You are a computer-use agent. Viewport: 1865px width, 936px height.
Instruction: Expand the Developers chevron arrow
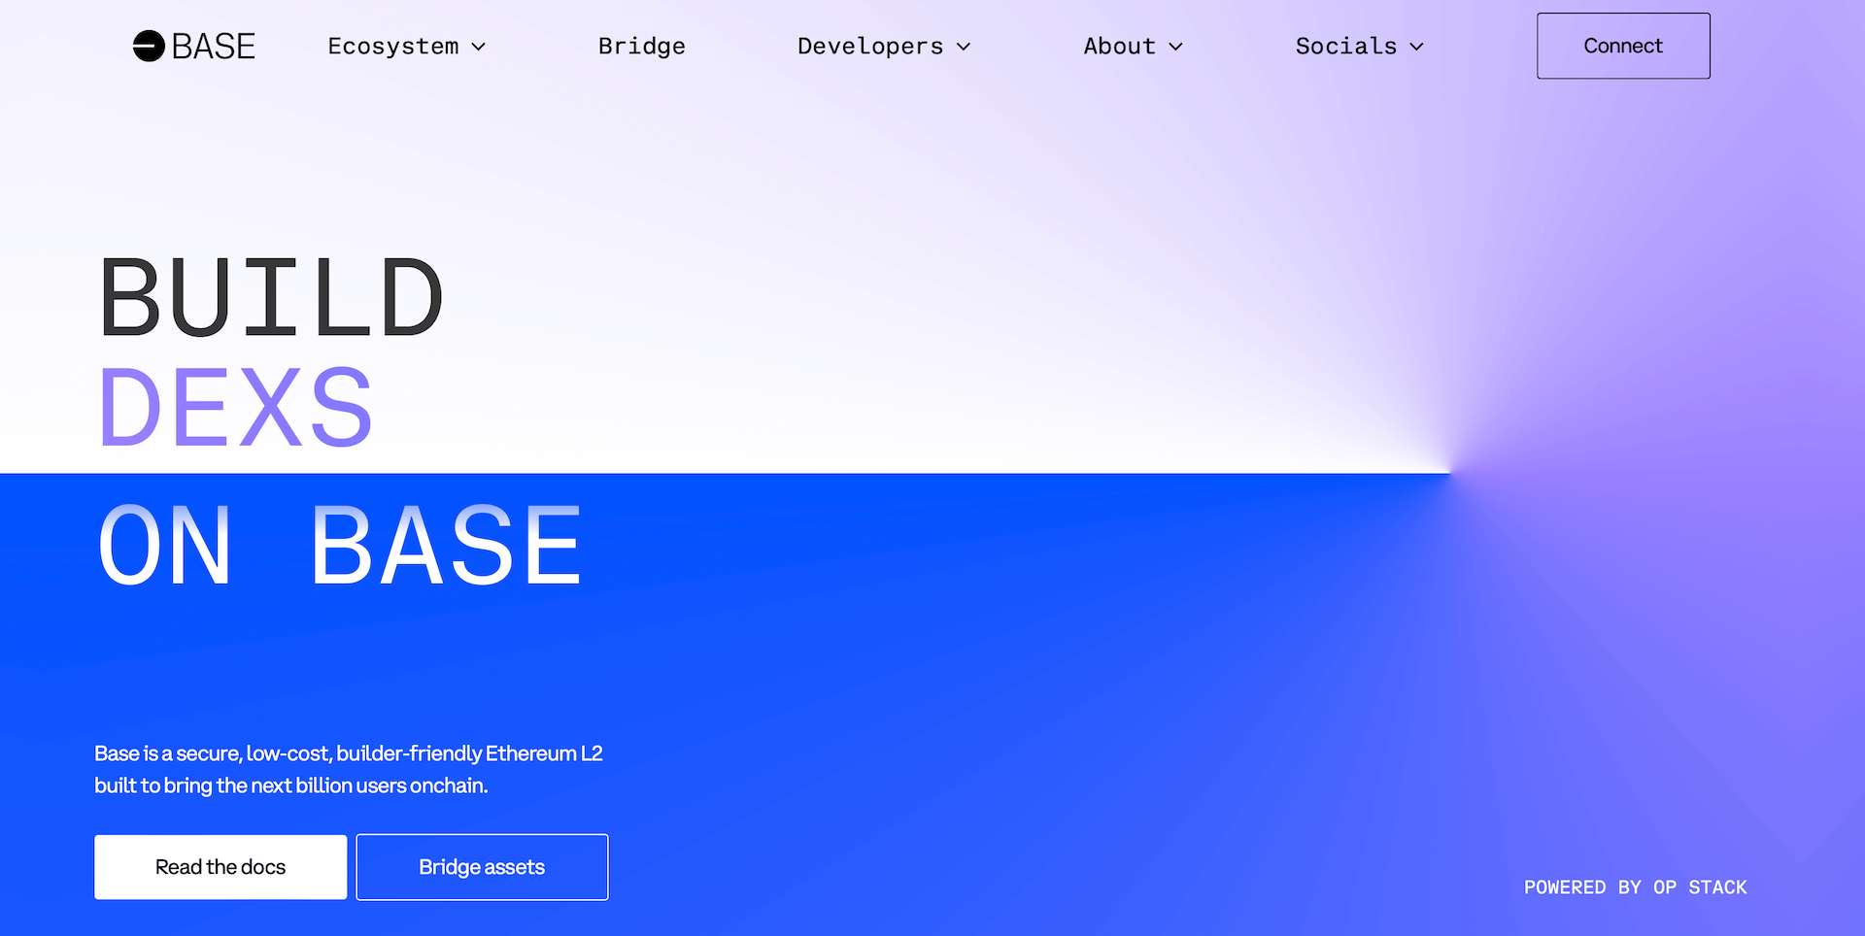point(964,47)
